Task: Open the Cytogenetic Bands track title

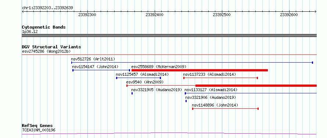Action: point(44,27)
